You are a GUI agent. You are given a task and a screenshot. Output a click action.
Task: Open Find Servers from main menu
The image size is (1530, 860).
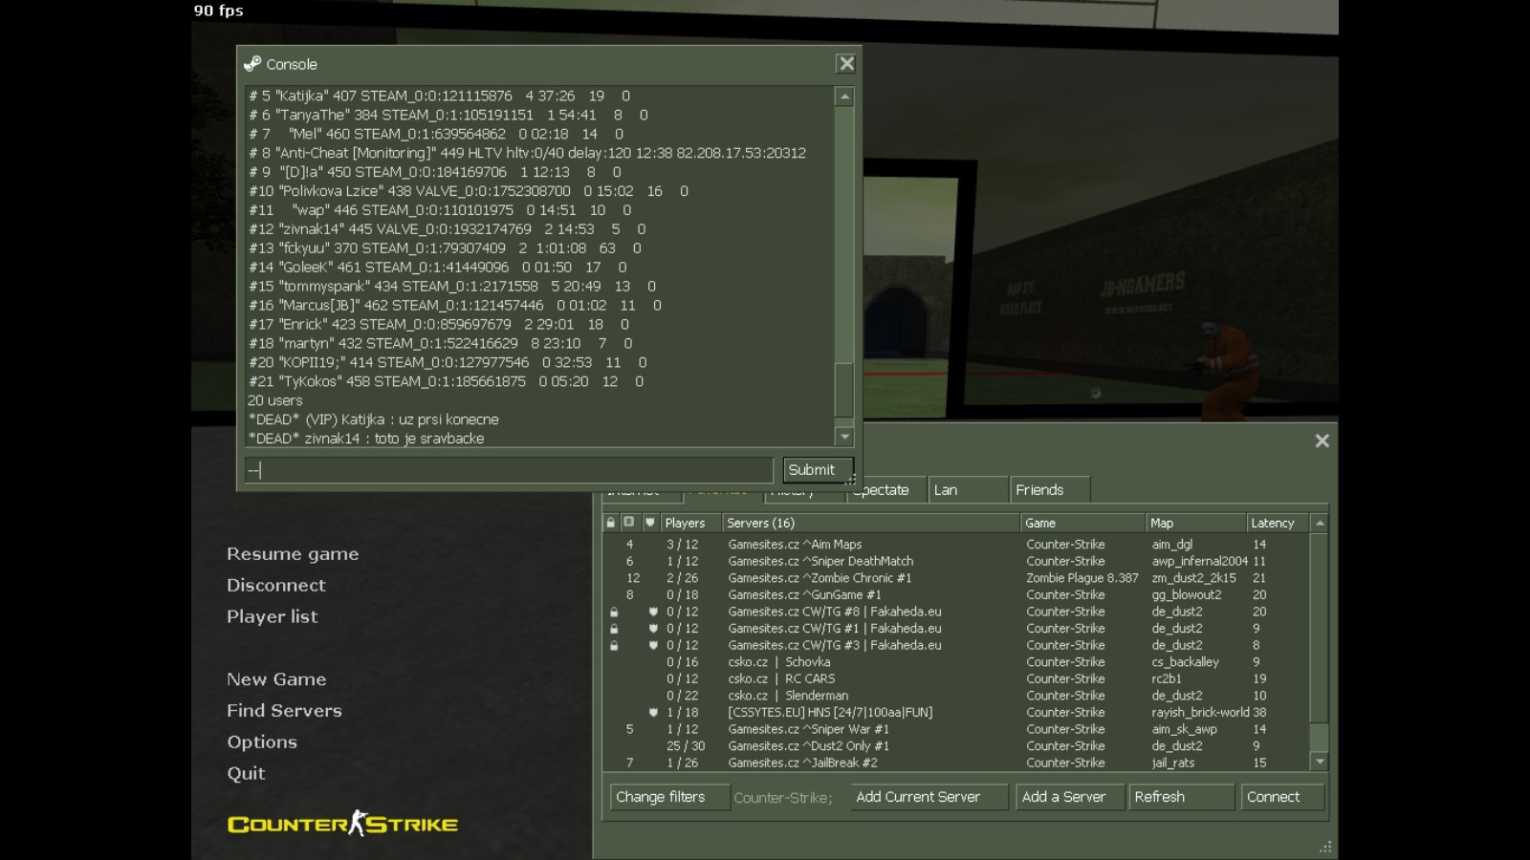(x=284, y=711)
